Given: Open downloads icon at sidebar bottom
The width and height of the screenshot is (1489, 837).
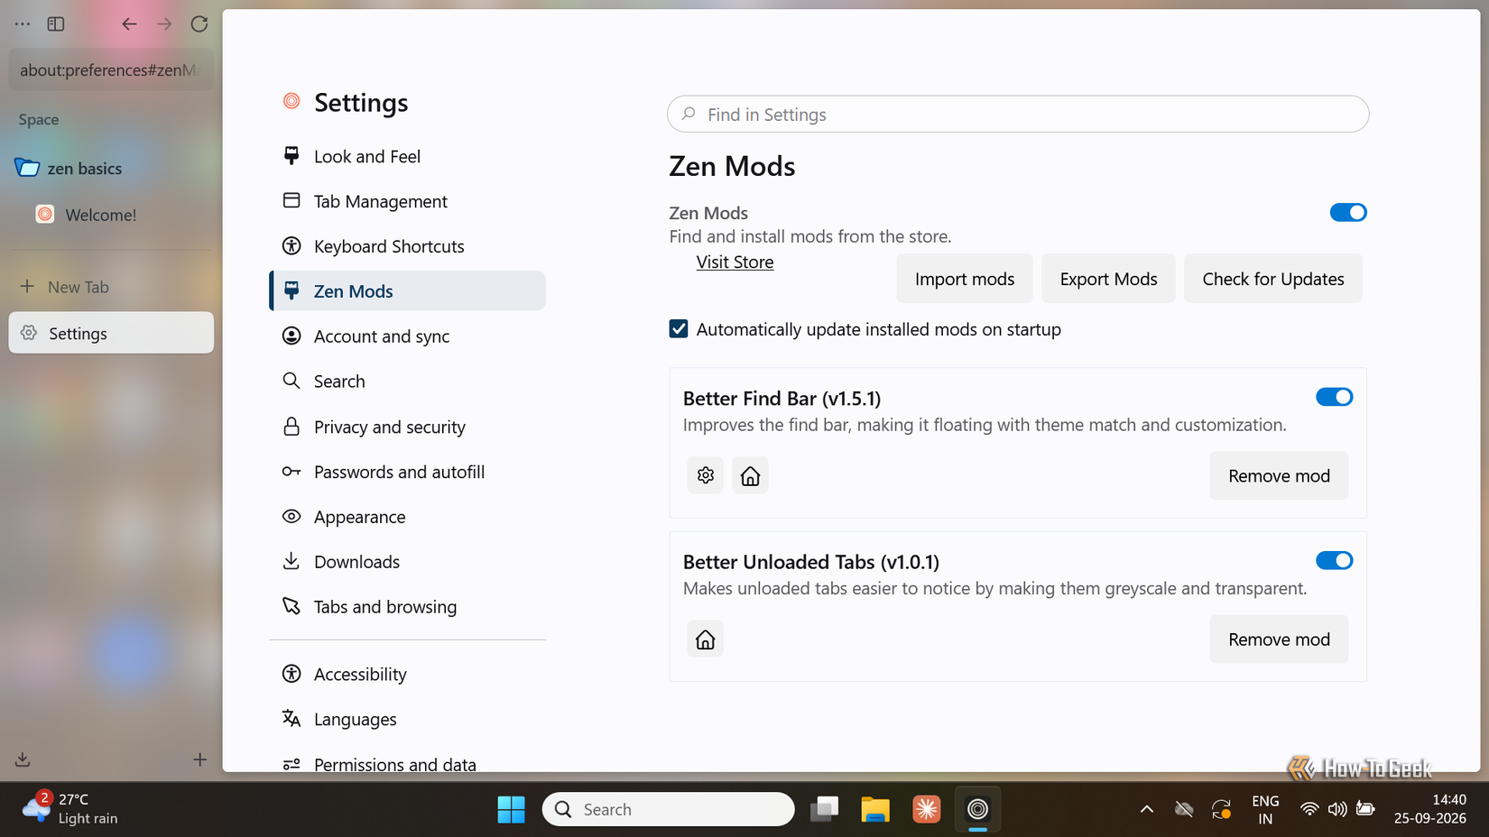Looking at the screenshot, I should [x=23, y=759].
